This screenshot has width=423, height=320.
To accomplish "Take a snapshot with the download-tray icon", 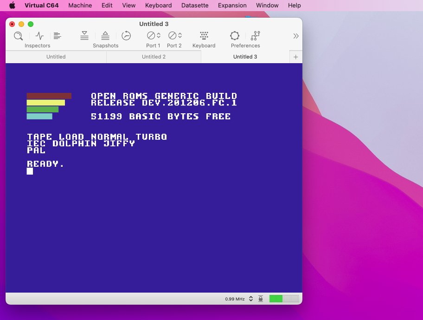I will [x=84, y=36].
